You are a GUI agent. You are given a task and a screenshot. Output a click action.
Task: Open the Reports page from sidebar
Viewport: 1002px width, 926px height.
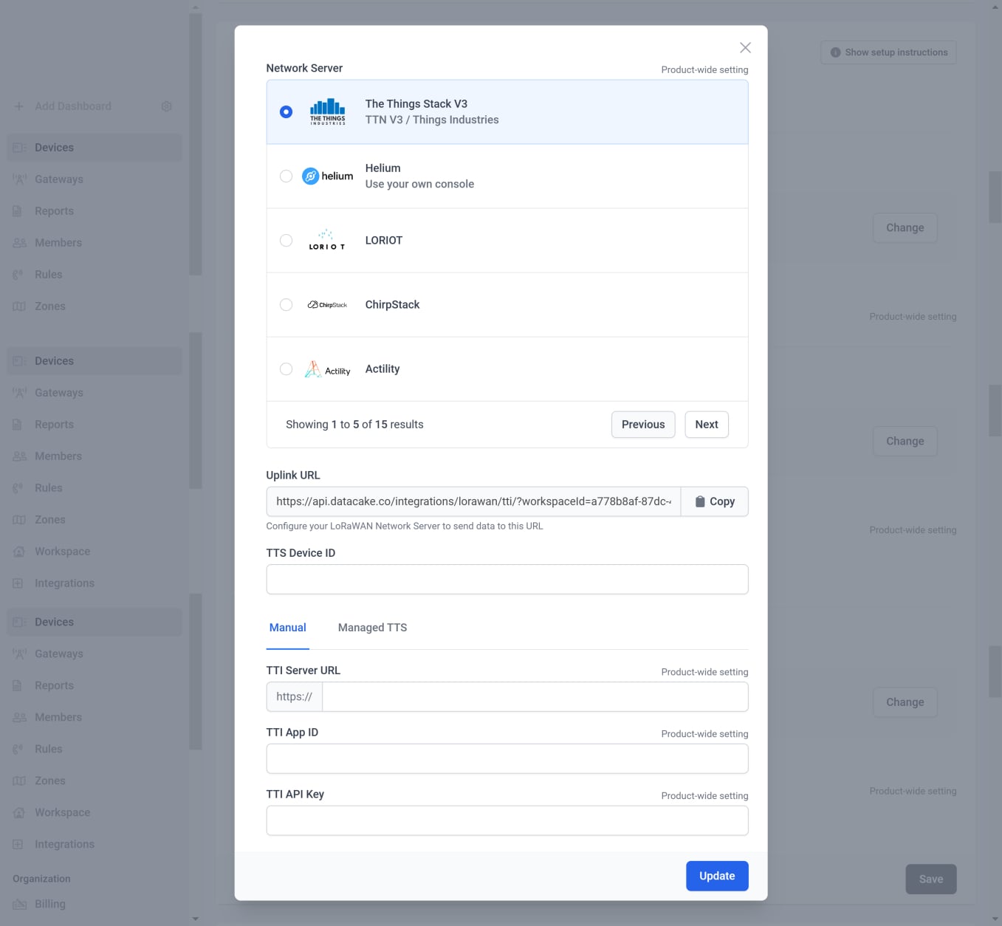[53, 210]
